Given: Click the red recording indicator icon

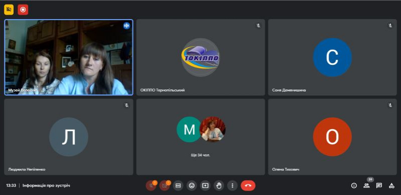Looking at the screenshot, I should (23, 10).
